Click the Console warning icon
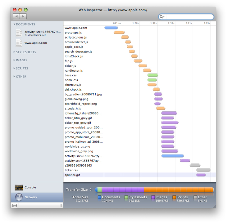The width and height of the screenshot is (227, 223). click(x=19, y=187)
